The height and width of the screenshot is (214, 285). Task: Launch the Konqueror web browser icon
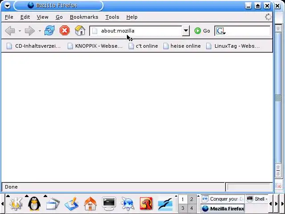pos(128,203)
